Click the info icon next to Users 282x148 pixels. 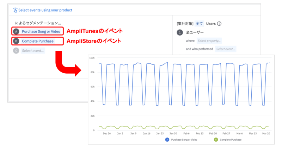219,24
